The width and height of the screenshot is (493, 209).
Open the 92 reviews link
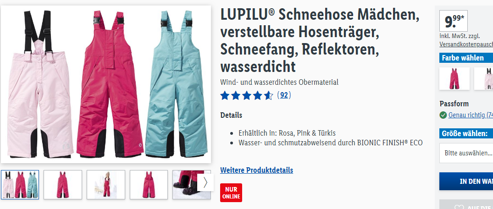(x=284, y=95)
